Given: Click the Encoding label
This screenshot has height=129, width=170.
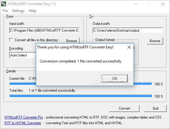Looking at the screenshot, I should click(16, 48).
